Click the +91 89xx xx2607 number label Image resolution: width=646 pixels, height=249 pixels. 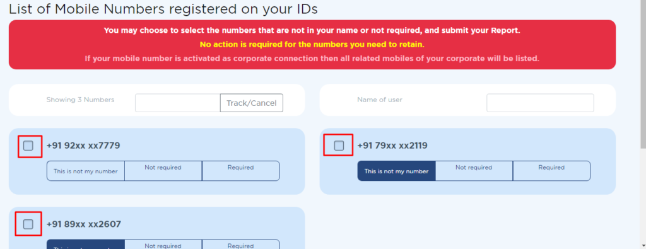tap(84, 224)
